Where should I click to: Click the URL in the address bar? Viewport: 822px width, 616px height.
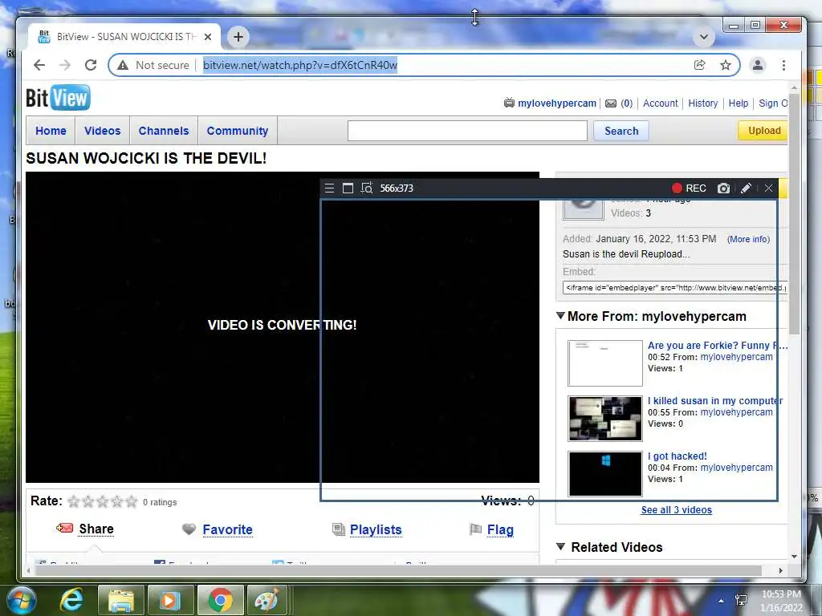pyautogui.click(x=300, y=65)
